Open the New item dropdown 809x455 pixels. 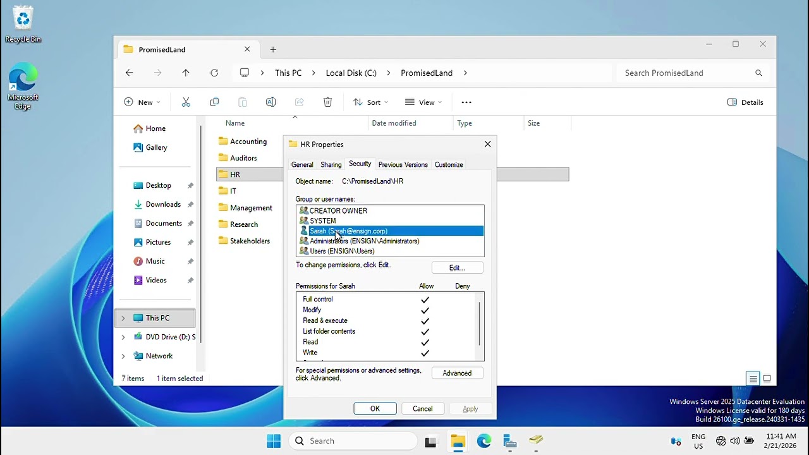pos(142,102)
